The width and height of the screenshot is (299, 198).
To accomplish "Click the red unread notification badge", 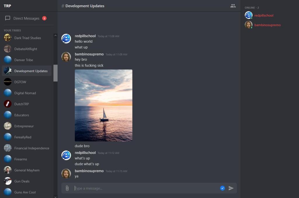I will tap(44, 18).
